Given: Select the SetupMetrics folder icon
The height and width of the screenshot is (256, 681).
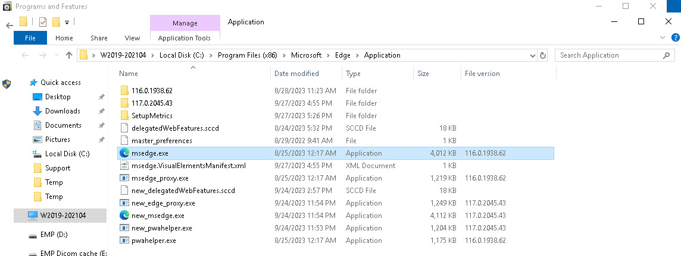Looking at the screenshot, I should point(124,116).
